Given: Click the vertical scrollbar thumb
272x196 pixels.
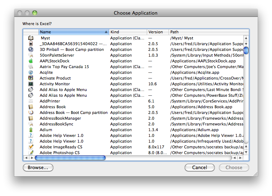Looking at the screenshot, I should point(246,51).
